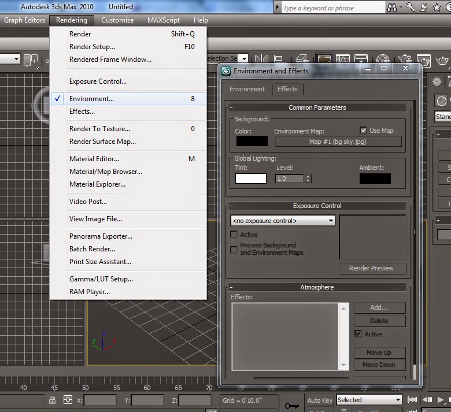Toggle the Atmosphere Active checkbox
Image resolution: width=451 pixels, height=412 pixels.
[x=358, y=334]
